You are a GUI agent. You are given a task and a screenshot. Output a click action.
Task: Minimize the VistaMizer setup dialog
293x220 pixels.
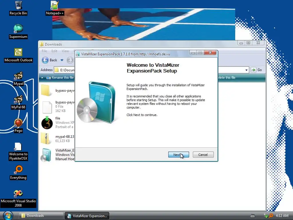193,53
